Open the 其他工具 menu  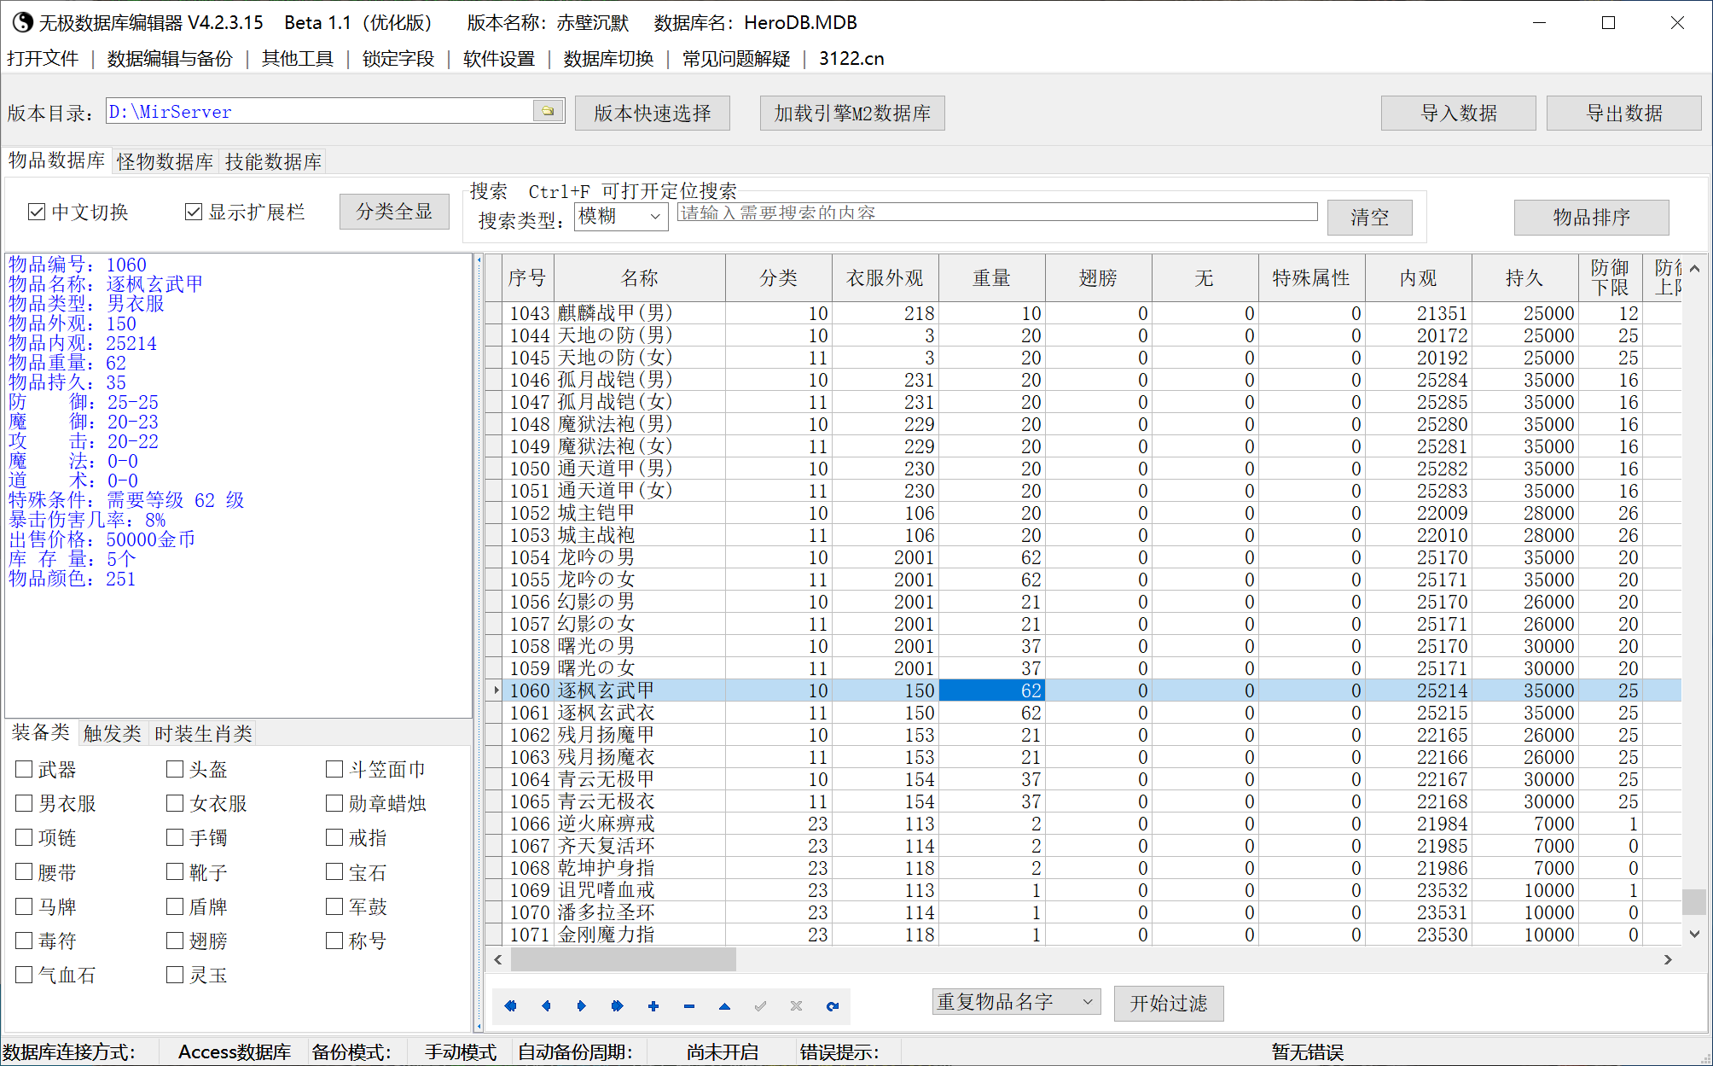(298, 59)
